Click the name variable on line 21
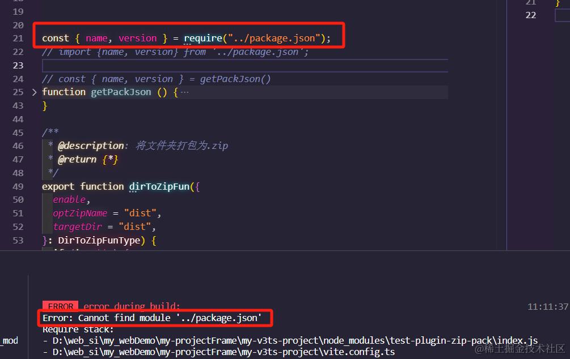570x359 pixels. [x=96, y=38]
